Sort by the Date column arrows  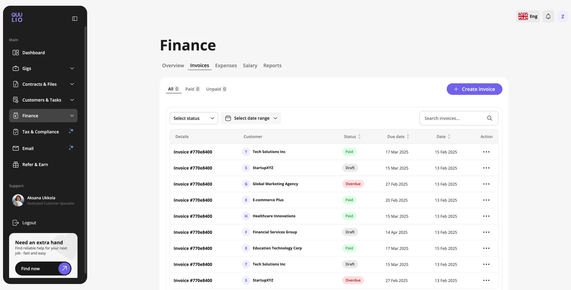tap(449, 137)
